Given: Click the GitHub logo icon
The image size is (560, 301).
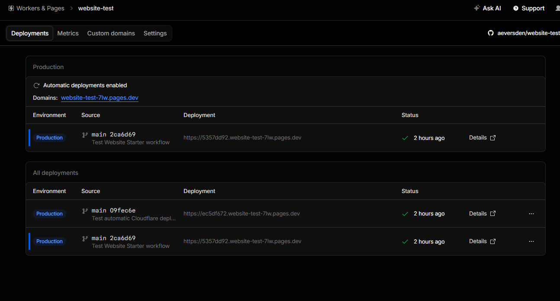Looking at the screenshot, I should tap(491, 33).
